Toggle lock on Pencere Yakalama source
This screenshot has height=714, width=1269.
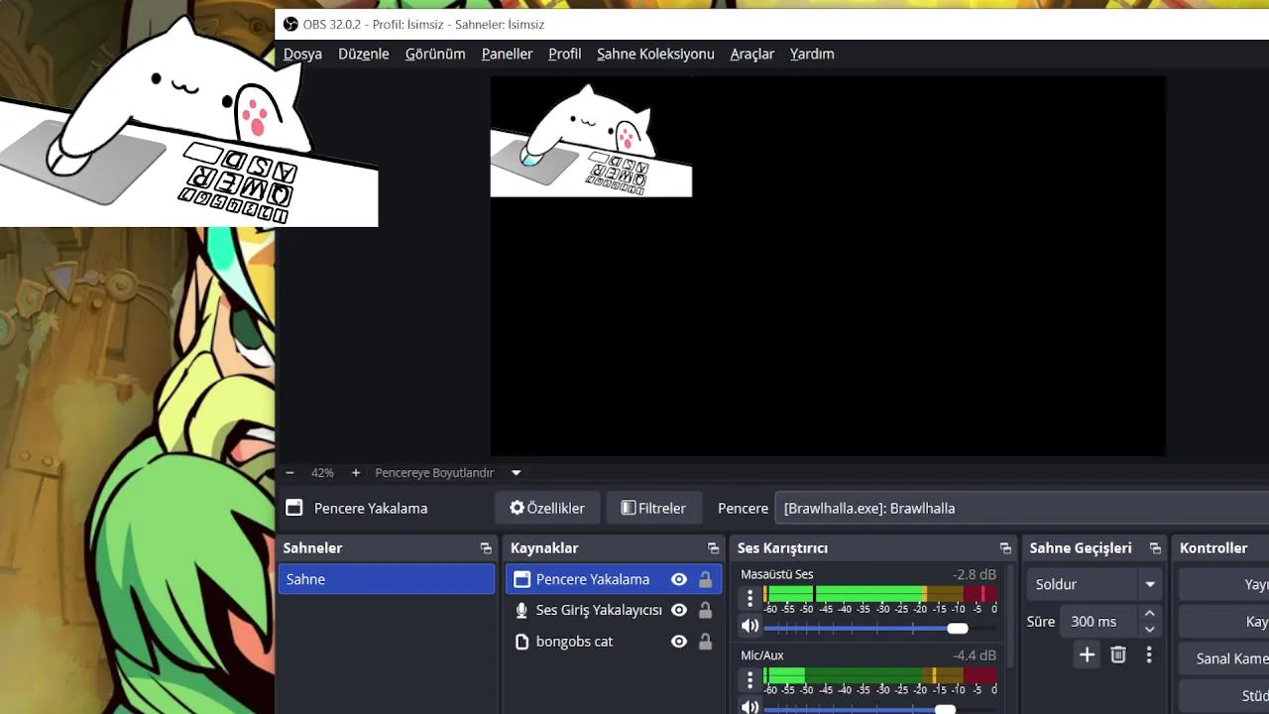coord(705,579)
